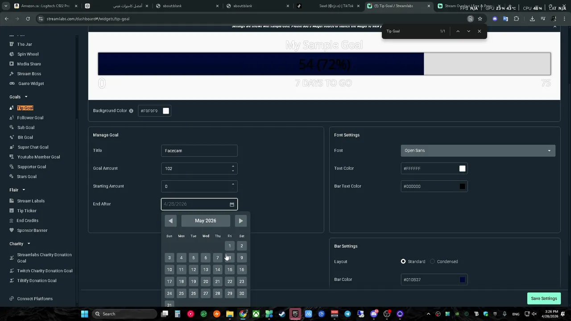Open the browser downloads icon
The width and height of the screenshot is (571, 321).
[532, 19]
